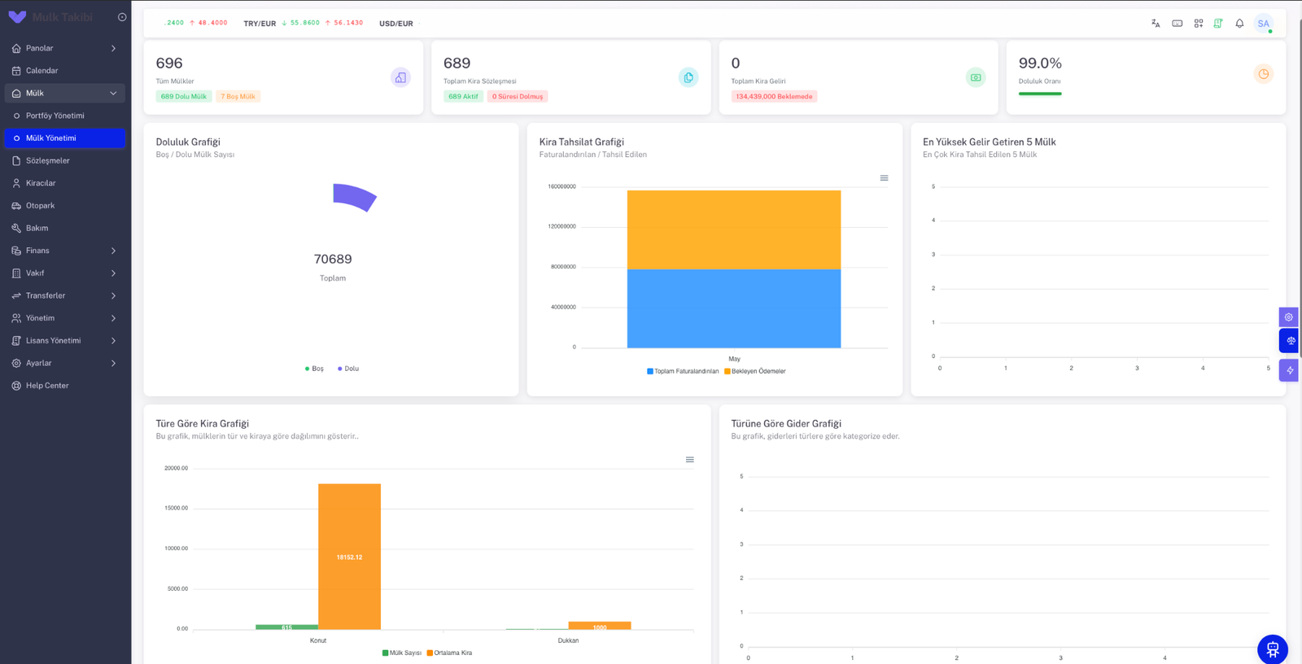Viewport: 1302px width, 664px height.
Task: Toggle the Boş legend in Doluluk Grafiği
Action: [314, 369]
